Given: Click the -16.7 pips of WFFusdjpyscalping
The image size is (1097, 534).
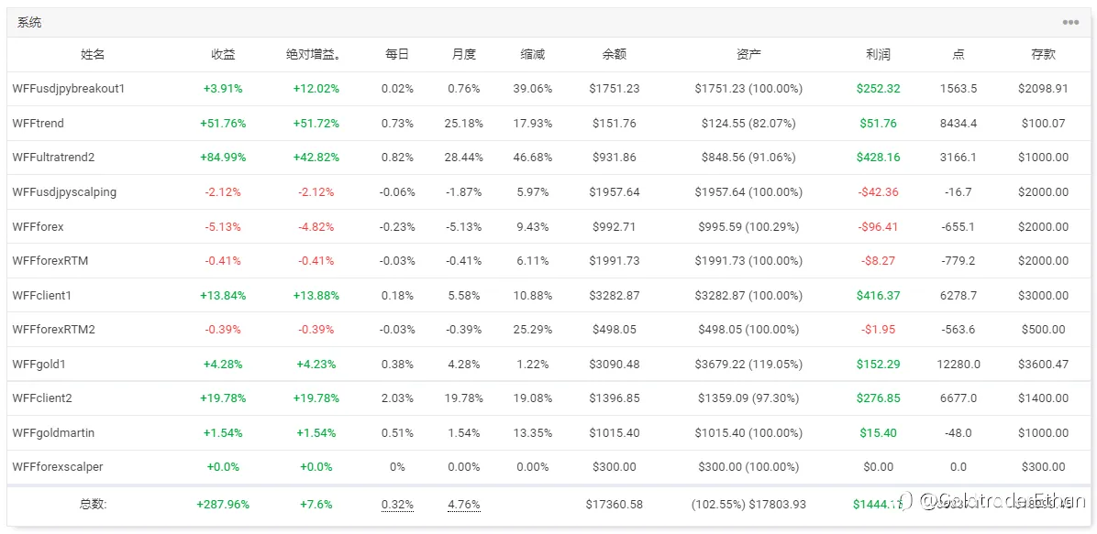Looking at the screenshot, I should tap(958, 192).
